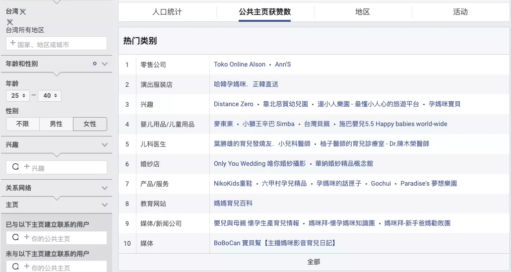Image resolution: width=511 pixels, height=272 pixels.
Task: Click 未与以下主页建立联系的用户 page input
Action: point(57,267)
